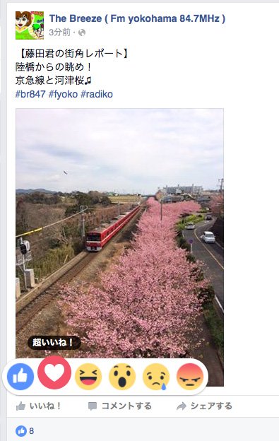Choose the laughing Haha reaction emoji

click(88, 377)
